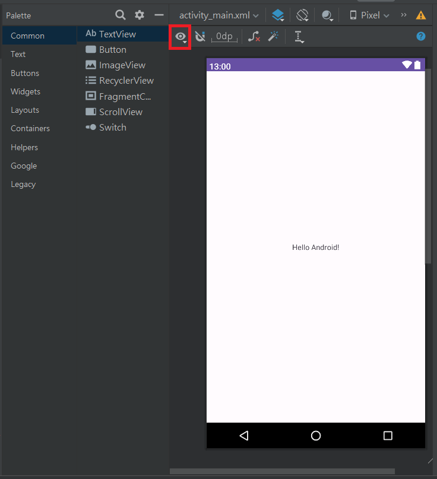Show more toolbar options chevrons
The image size is (437, 479).
[x=404, y=15]
